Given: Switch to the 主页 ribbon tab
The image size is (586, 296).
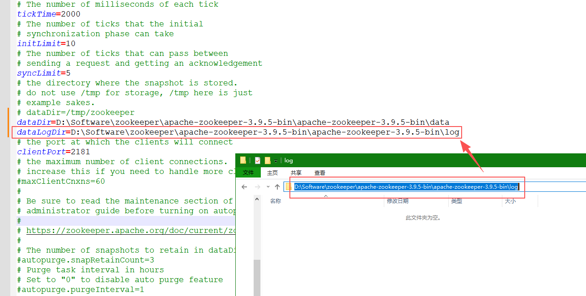Looking at the screenshot, I should 272,173.
